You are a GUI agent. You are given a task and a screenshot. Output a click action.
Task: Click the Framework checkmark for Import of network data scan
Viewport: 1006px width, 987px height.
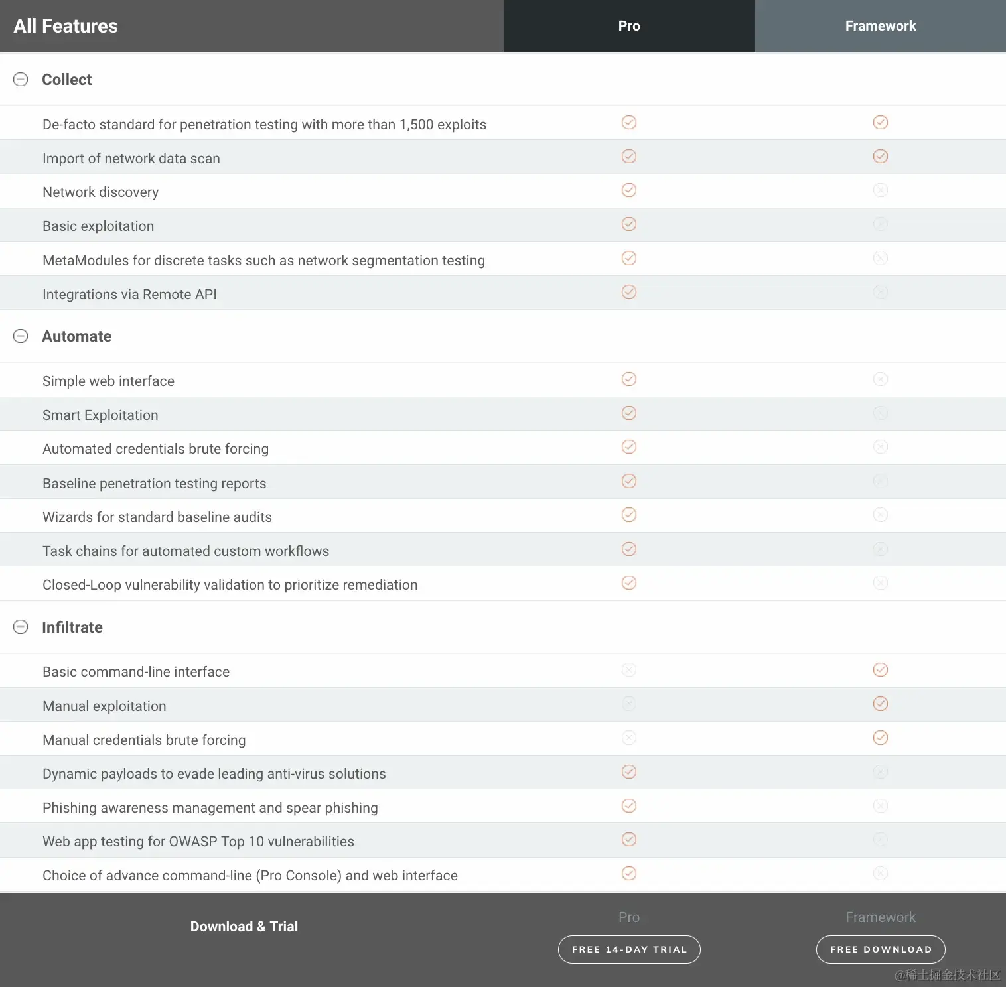(x=881, y=157)
